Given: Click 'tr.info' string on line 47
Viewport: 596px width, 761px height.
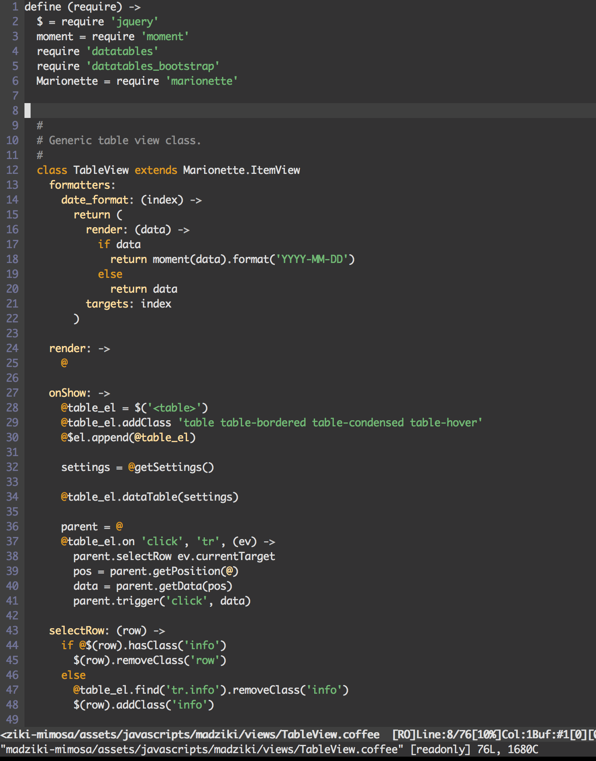Looking at the screenshot, I should coord(193,690).
